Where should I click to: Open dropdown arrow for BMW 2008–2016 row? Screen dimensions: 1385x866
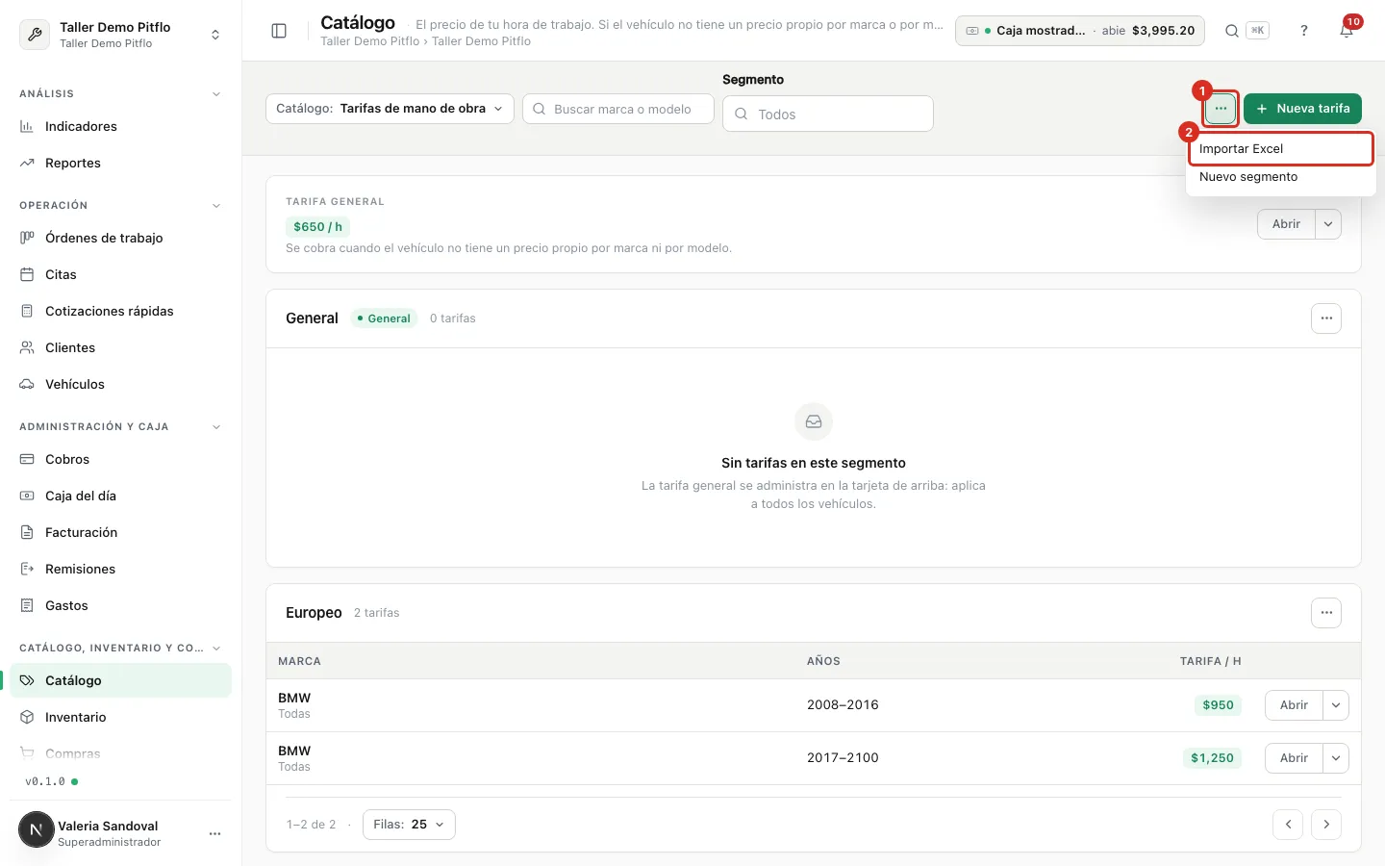coord(1336,705)
